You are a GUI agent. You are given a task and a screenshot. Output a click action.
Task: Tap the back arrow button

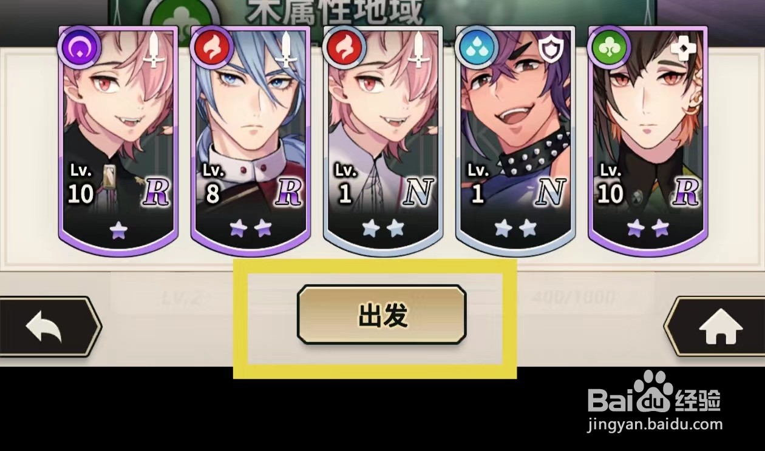pos(49,327)
